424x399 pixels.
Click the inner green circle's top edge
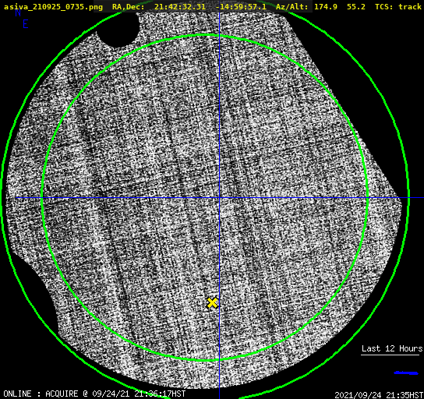205,35
